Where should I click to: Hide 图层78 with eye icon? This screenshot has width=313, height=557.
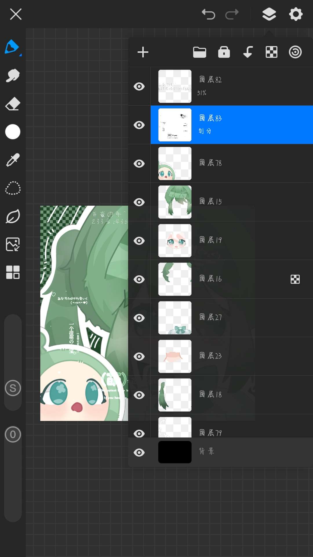139,164
